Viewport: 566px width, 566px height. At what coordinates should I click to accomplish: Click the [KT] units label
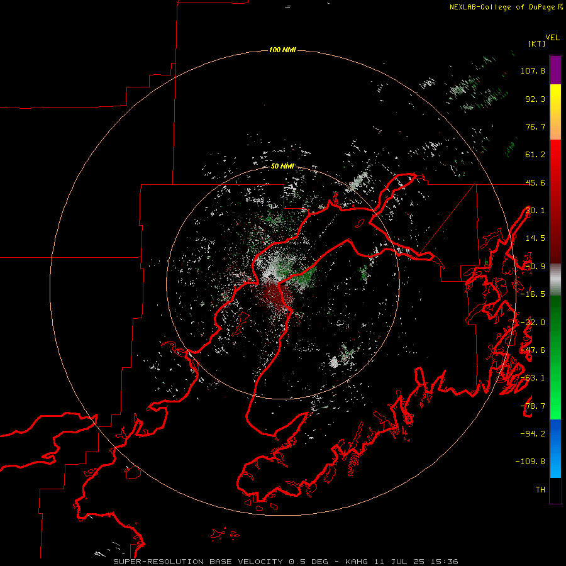(536, 43)
